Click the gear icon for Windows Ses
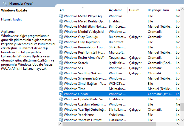This screenshot has width=184, height=126. (61, 68)
